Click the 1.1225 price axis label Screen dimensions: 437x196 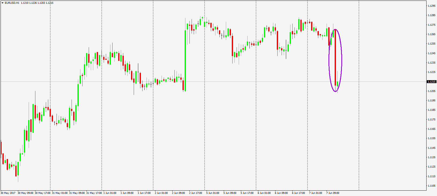432,72
